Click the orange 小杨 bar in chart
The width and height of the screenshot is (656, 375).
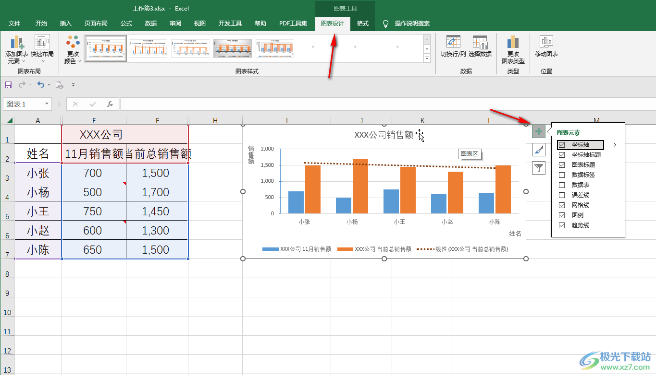(360, 186)
